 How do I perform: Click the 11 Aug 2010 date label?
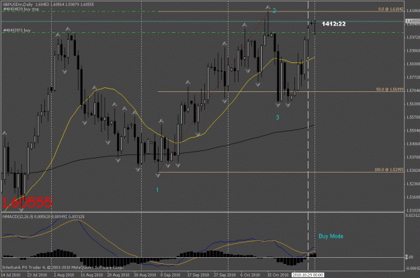92,275
